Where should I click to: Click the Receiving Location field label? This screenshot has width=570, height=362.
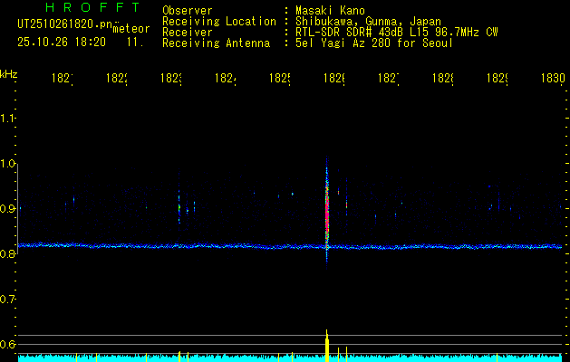[x=219, y=21]
